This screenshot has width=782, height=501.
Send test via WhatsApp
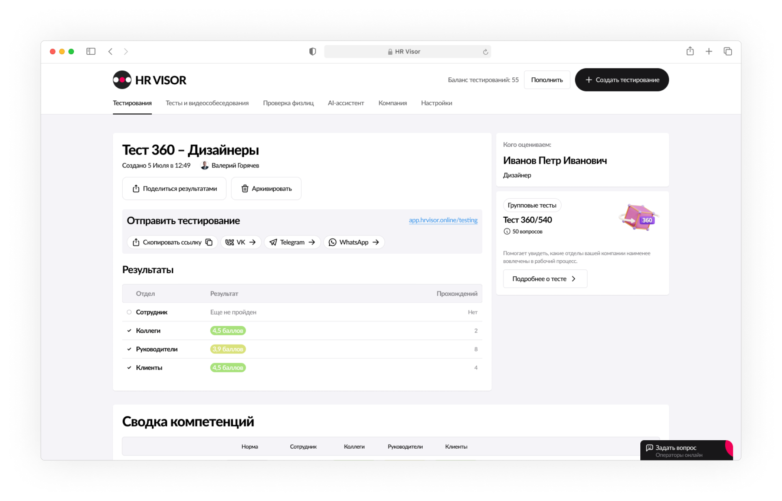pyautogui.click(x=354, y=242)
